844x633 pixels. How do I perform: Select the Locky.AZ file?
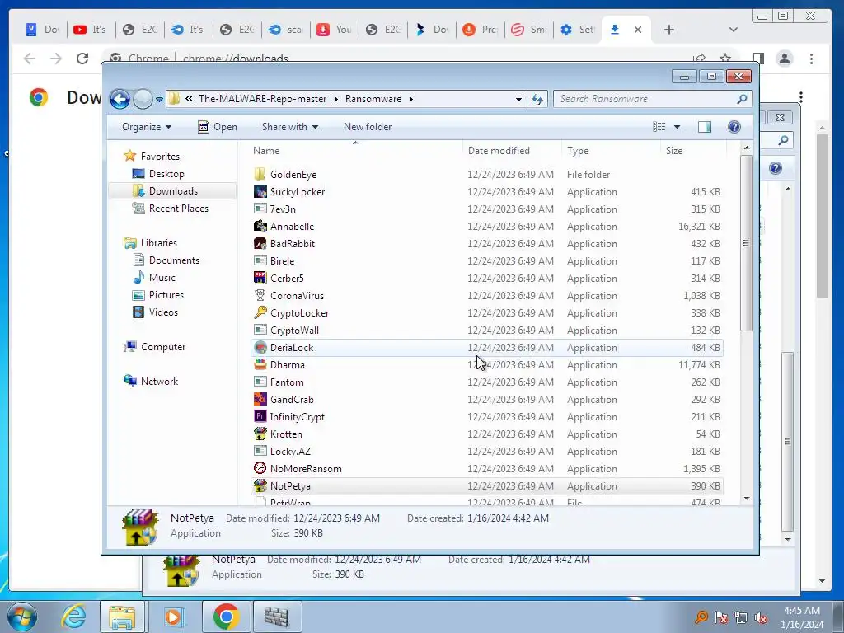(290, 452)
